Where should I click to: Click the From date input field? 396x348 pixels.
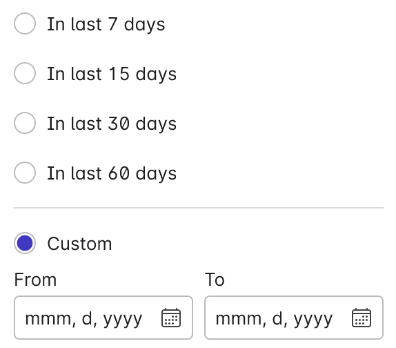point(103,318)
